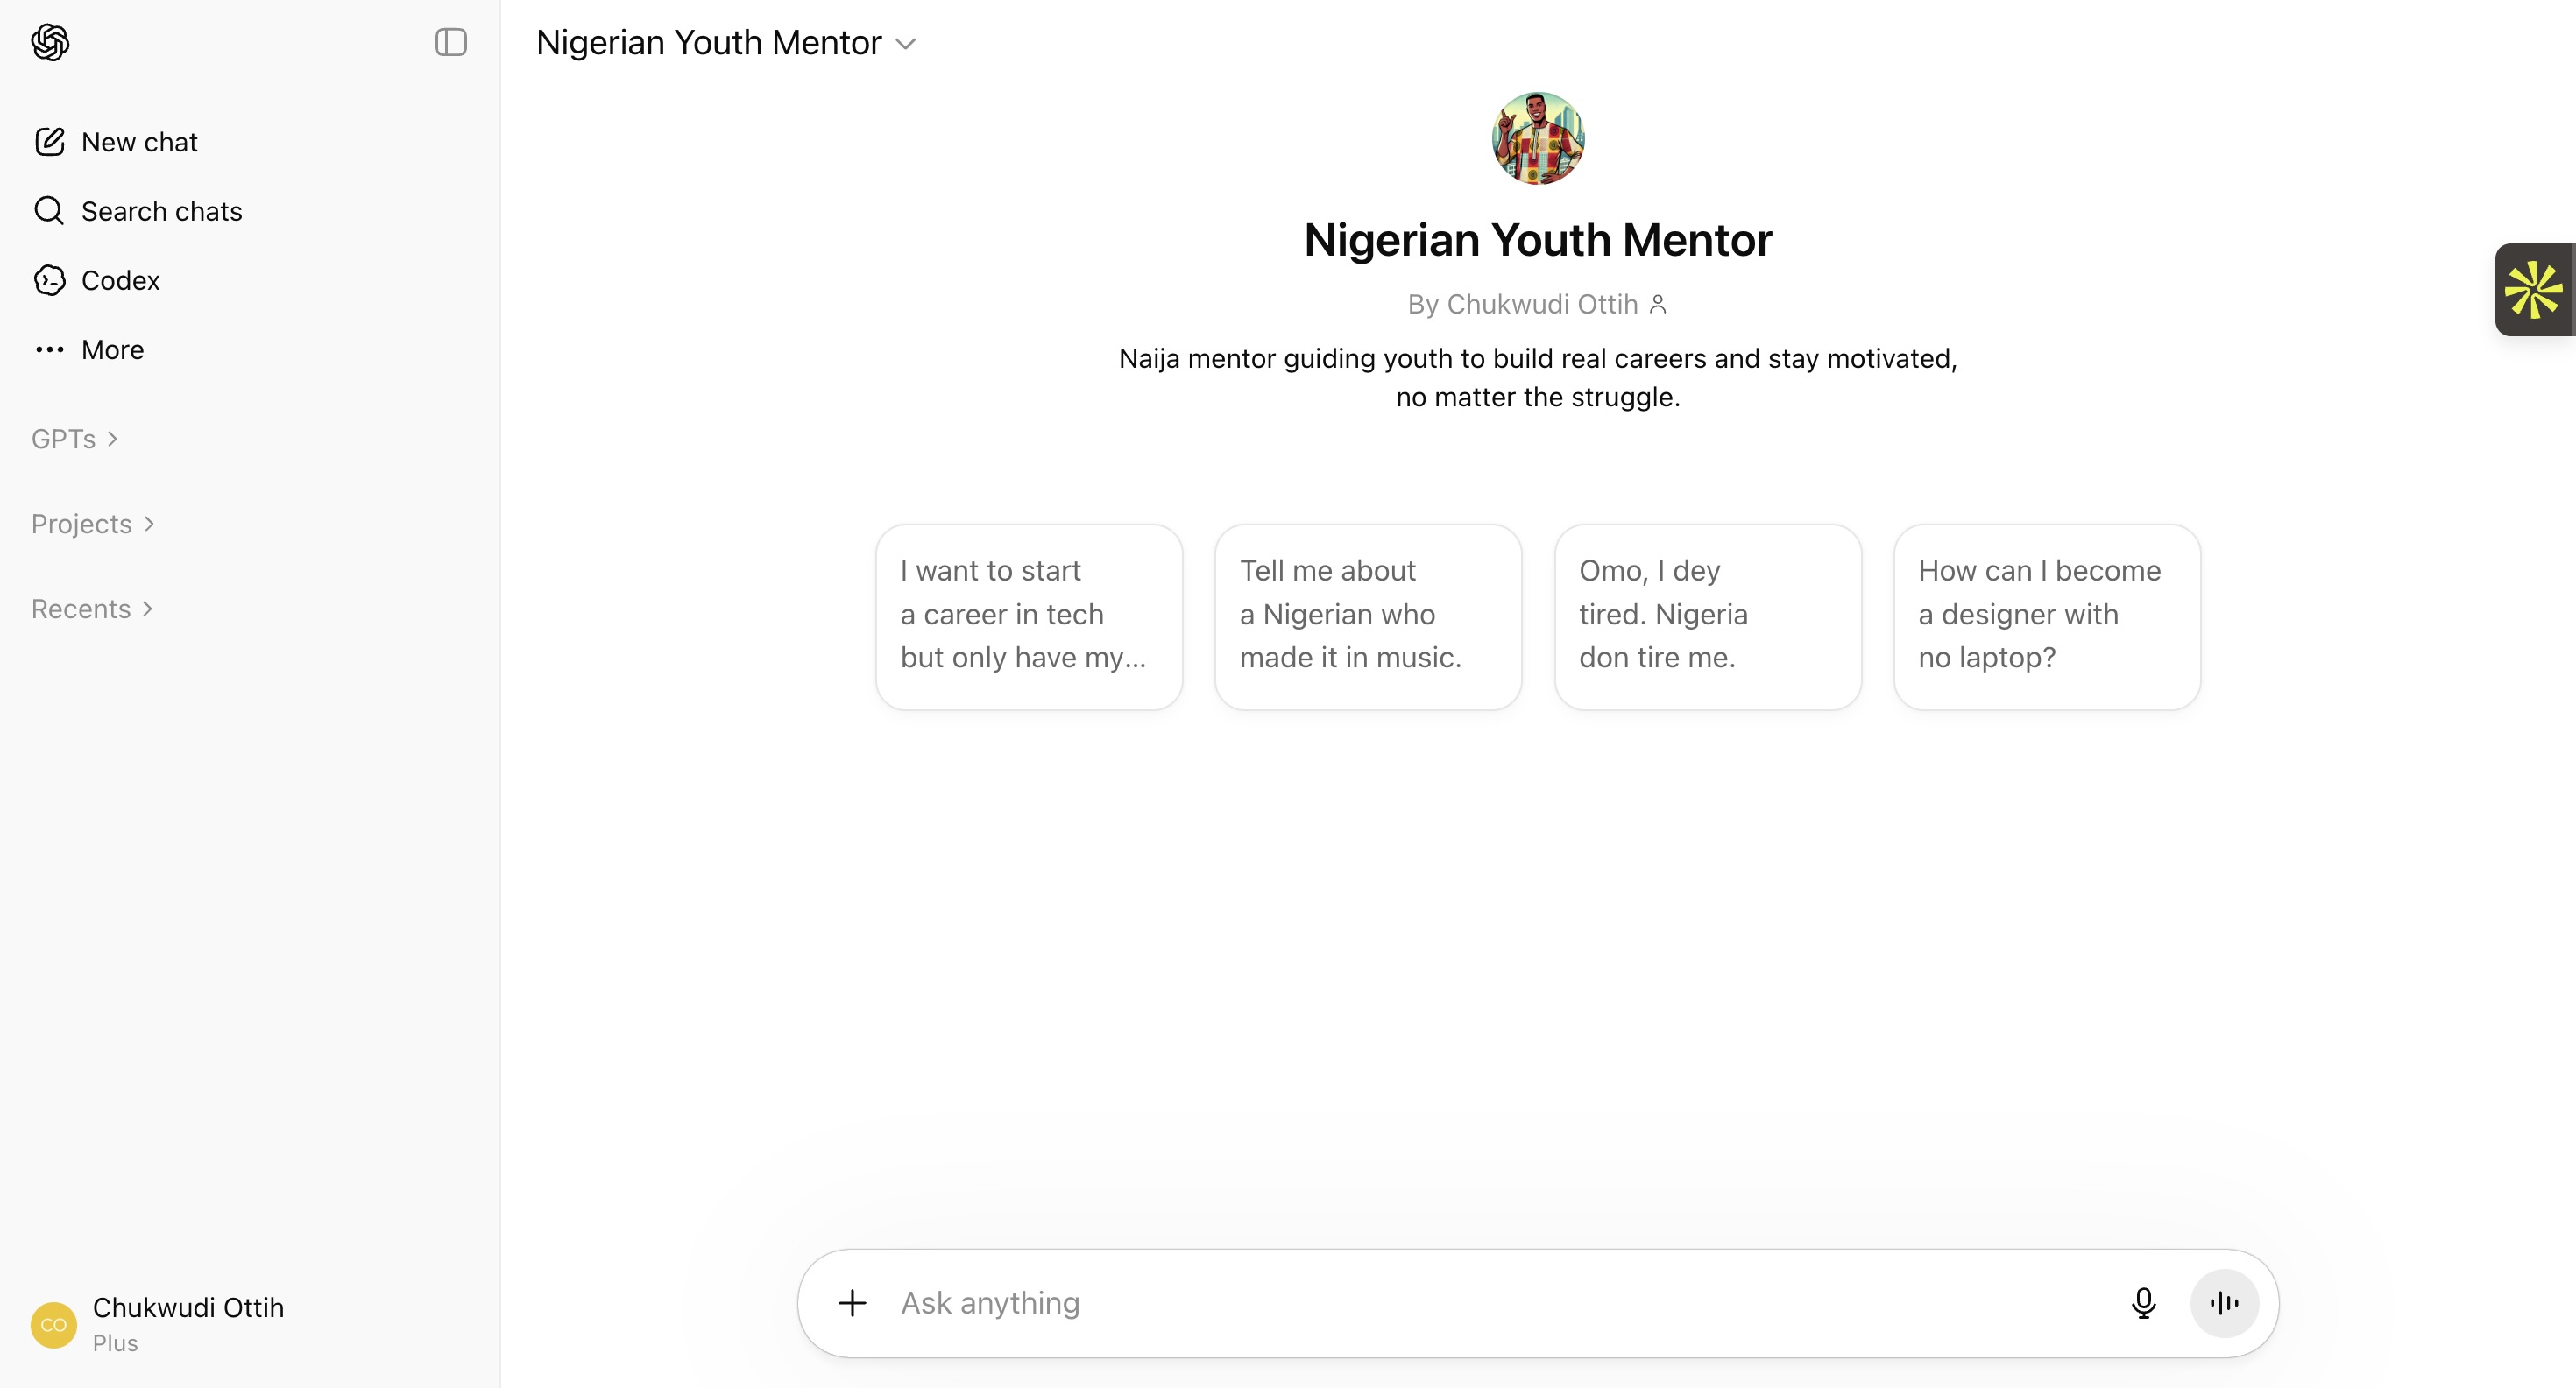Focus the Ask anything input field
2576x1388 pixels.
pos(1500,1302)
